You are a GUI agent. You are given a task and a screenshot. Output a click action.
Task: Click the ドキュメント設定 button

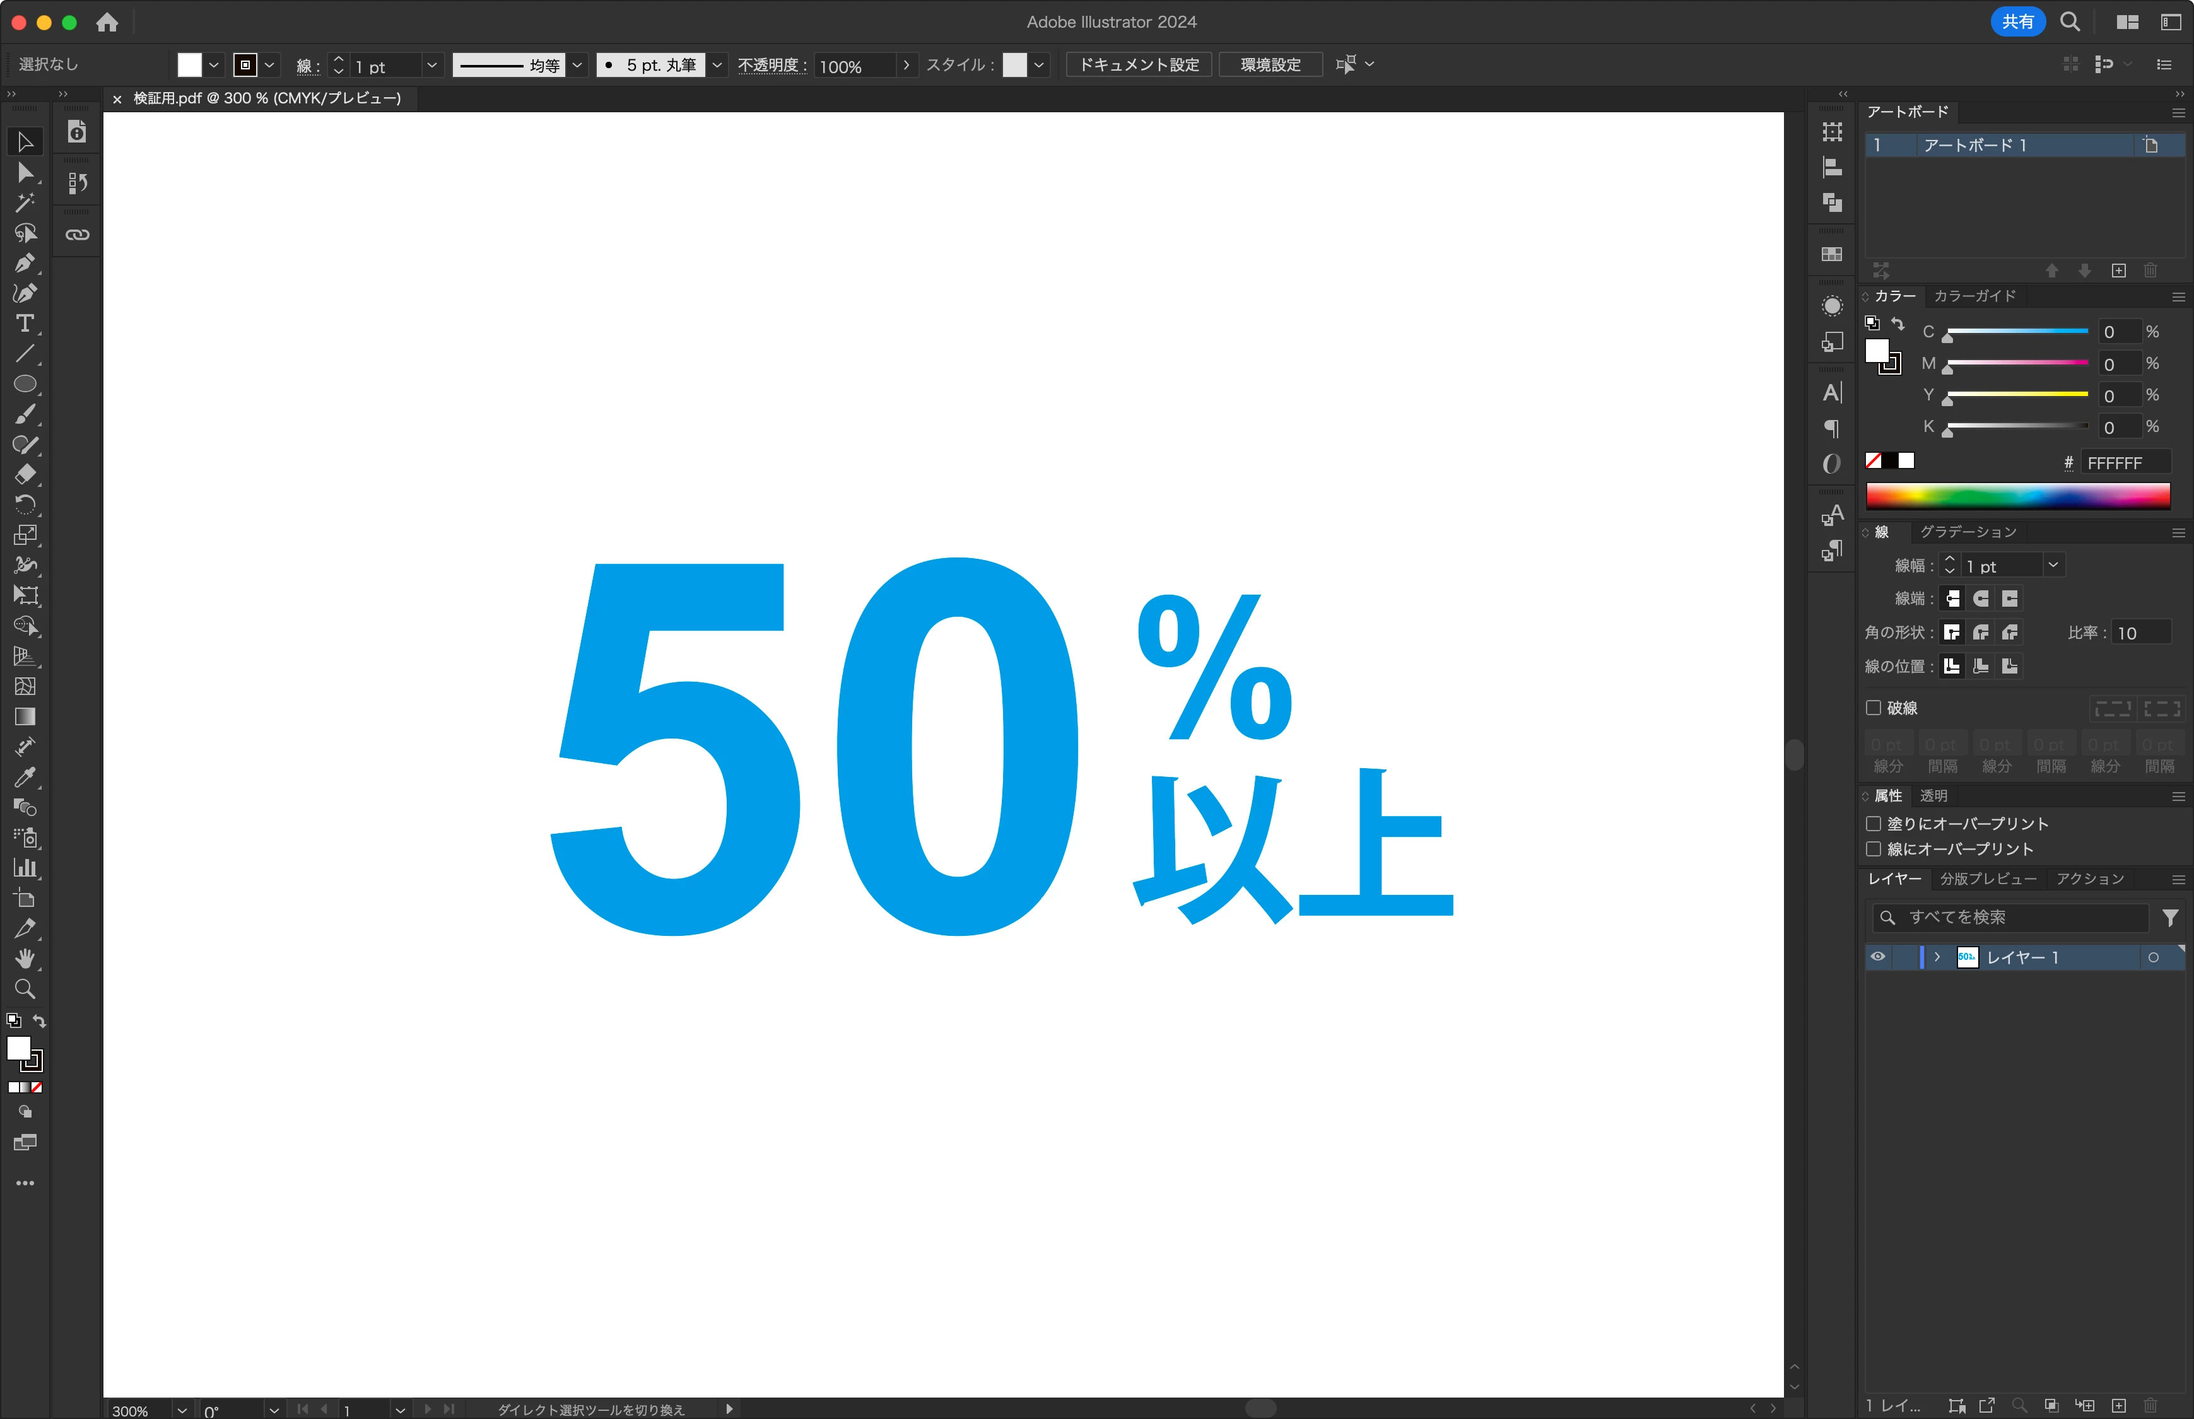click(1138, 64)
